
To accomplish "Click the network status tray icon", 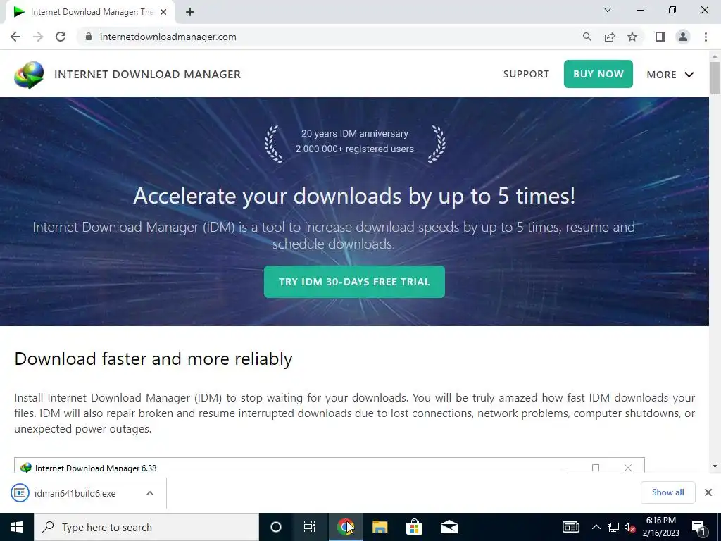I will click(x=613, y=527).
